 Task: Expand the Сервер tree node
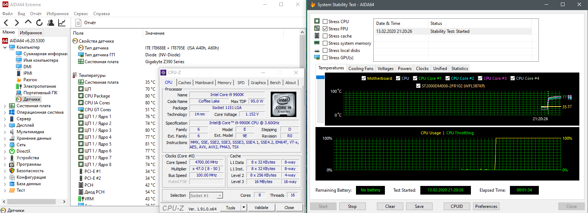(x=5, y=119)
